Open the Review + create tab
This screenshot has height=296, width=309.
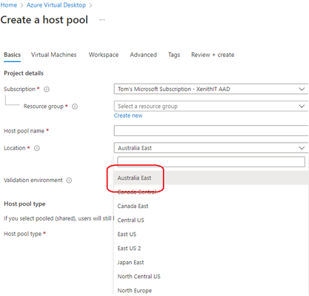tap(213, 55)
